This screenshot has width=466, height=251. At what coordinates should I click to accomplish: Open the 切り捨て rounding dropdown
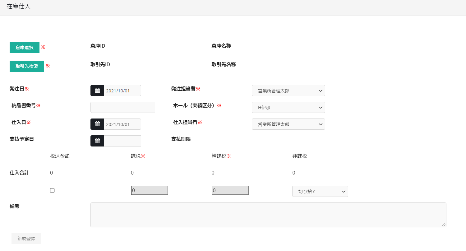(320, 191)
